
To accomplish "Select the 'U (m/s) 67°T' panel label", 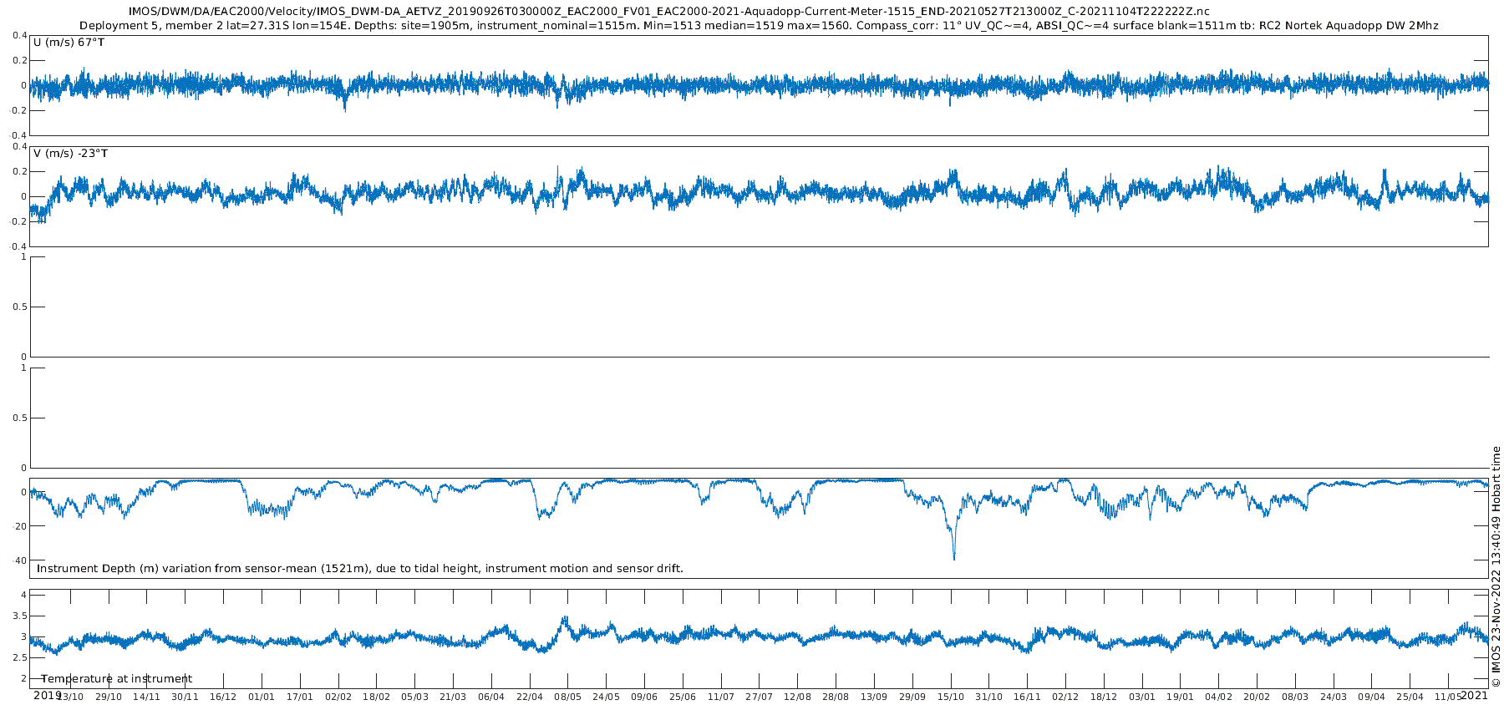I will [69, 42].
